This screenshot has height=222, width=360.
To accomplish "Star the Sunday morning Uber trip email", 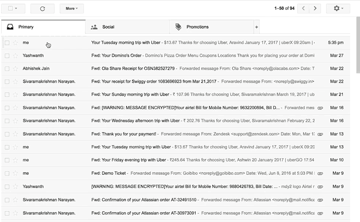I will pyautogui.click(x=15, y=94).
